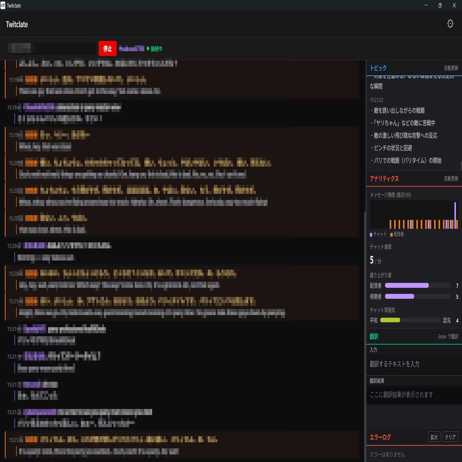Click the 15:21:22 topic timestamp
462x462 pixels.
(x=376, y=100)
